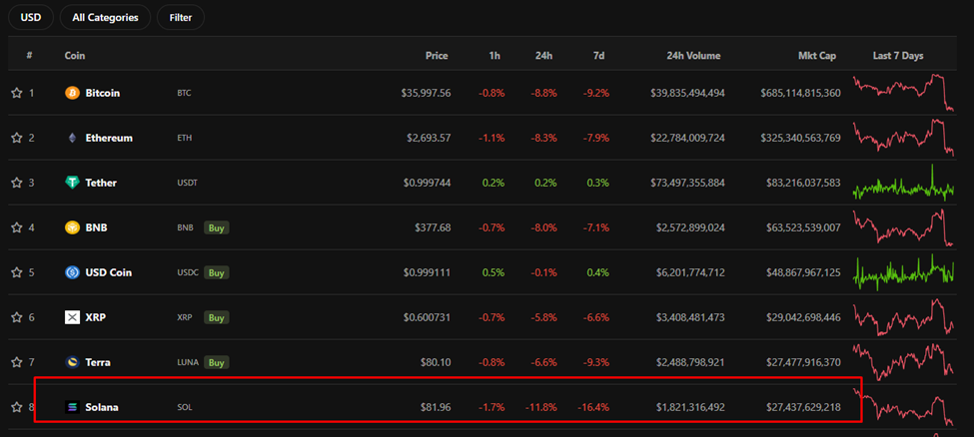Sort by the 7d column header
Image resolution: width=974 pixels, height=437 pixels.
[x=598, y=55]
